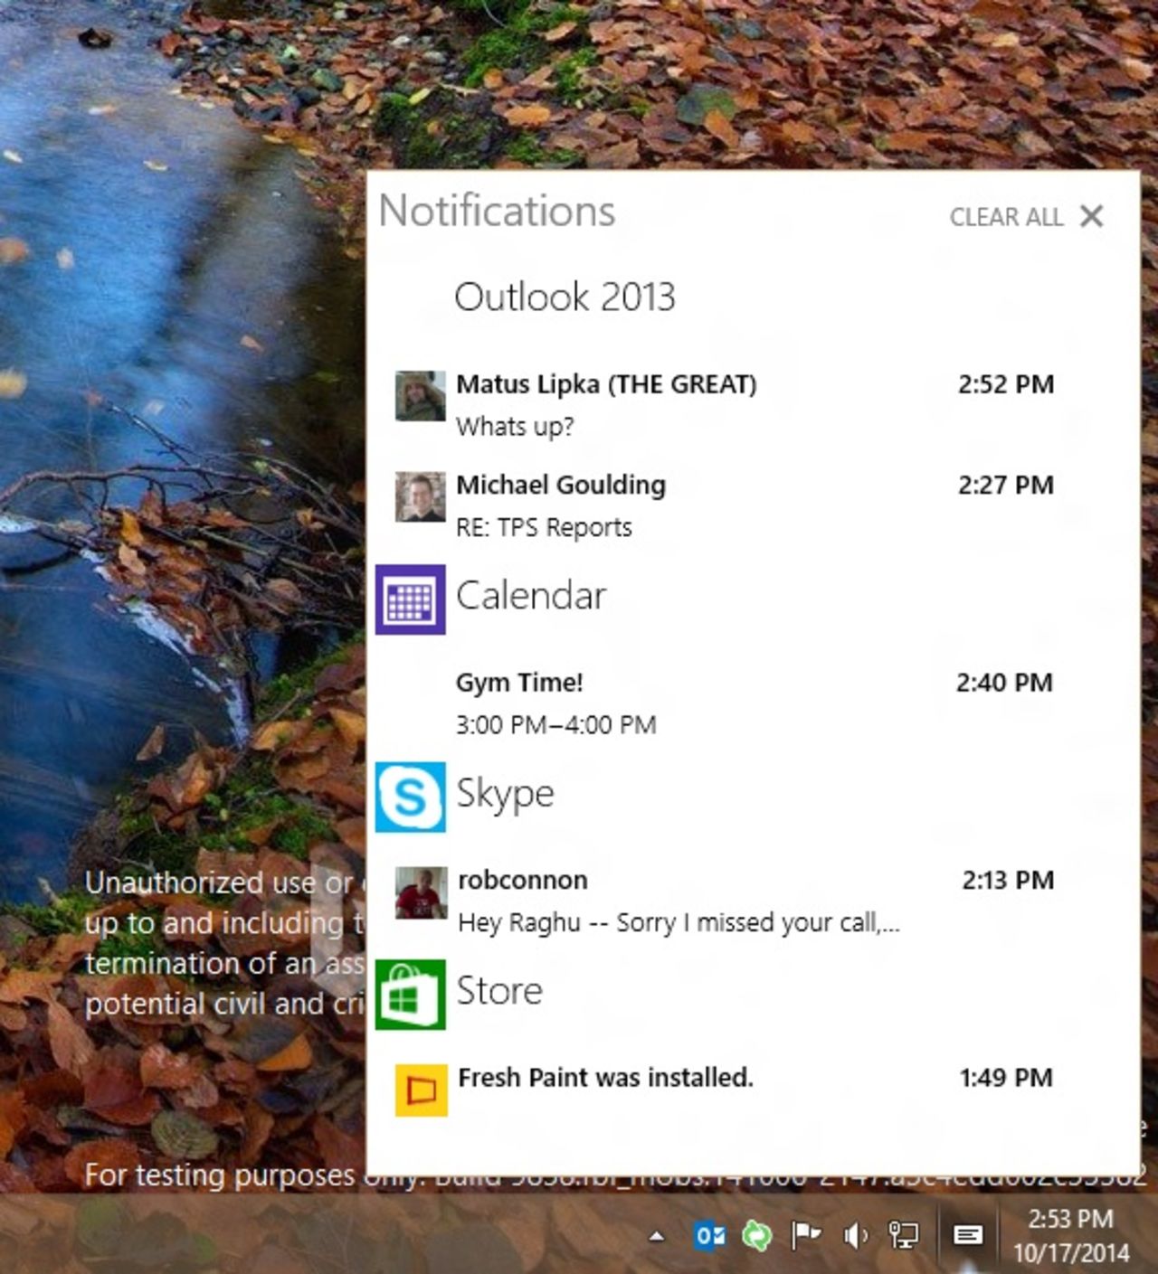Select the green Store icon
The image size is (1158, 1274).
pos(411,993)
